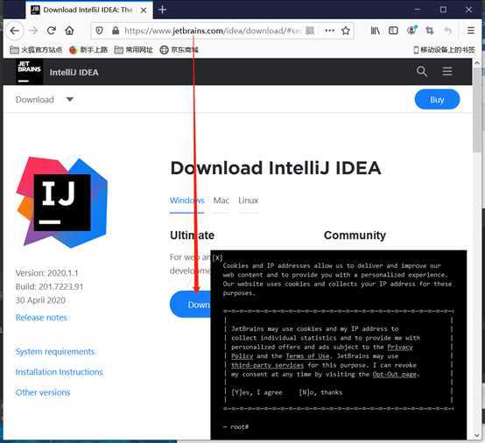Open the Opt-Out page link
485x443 pixels.
coord(394,375)
